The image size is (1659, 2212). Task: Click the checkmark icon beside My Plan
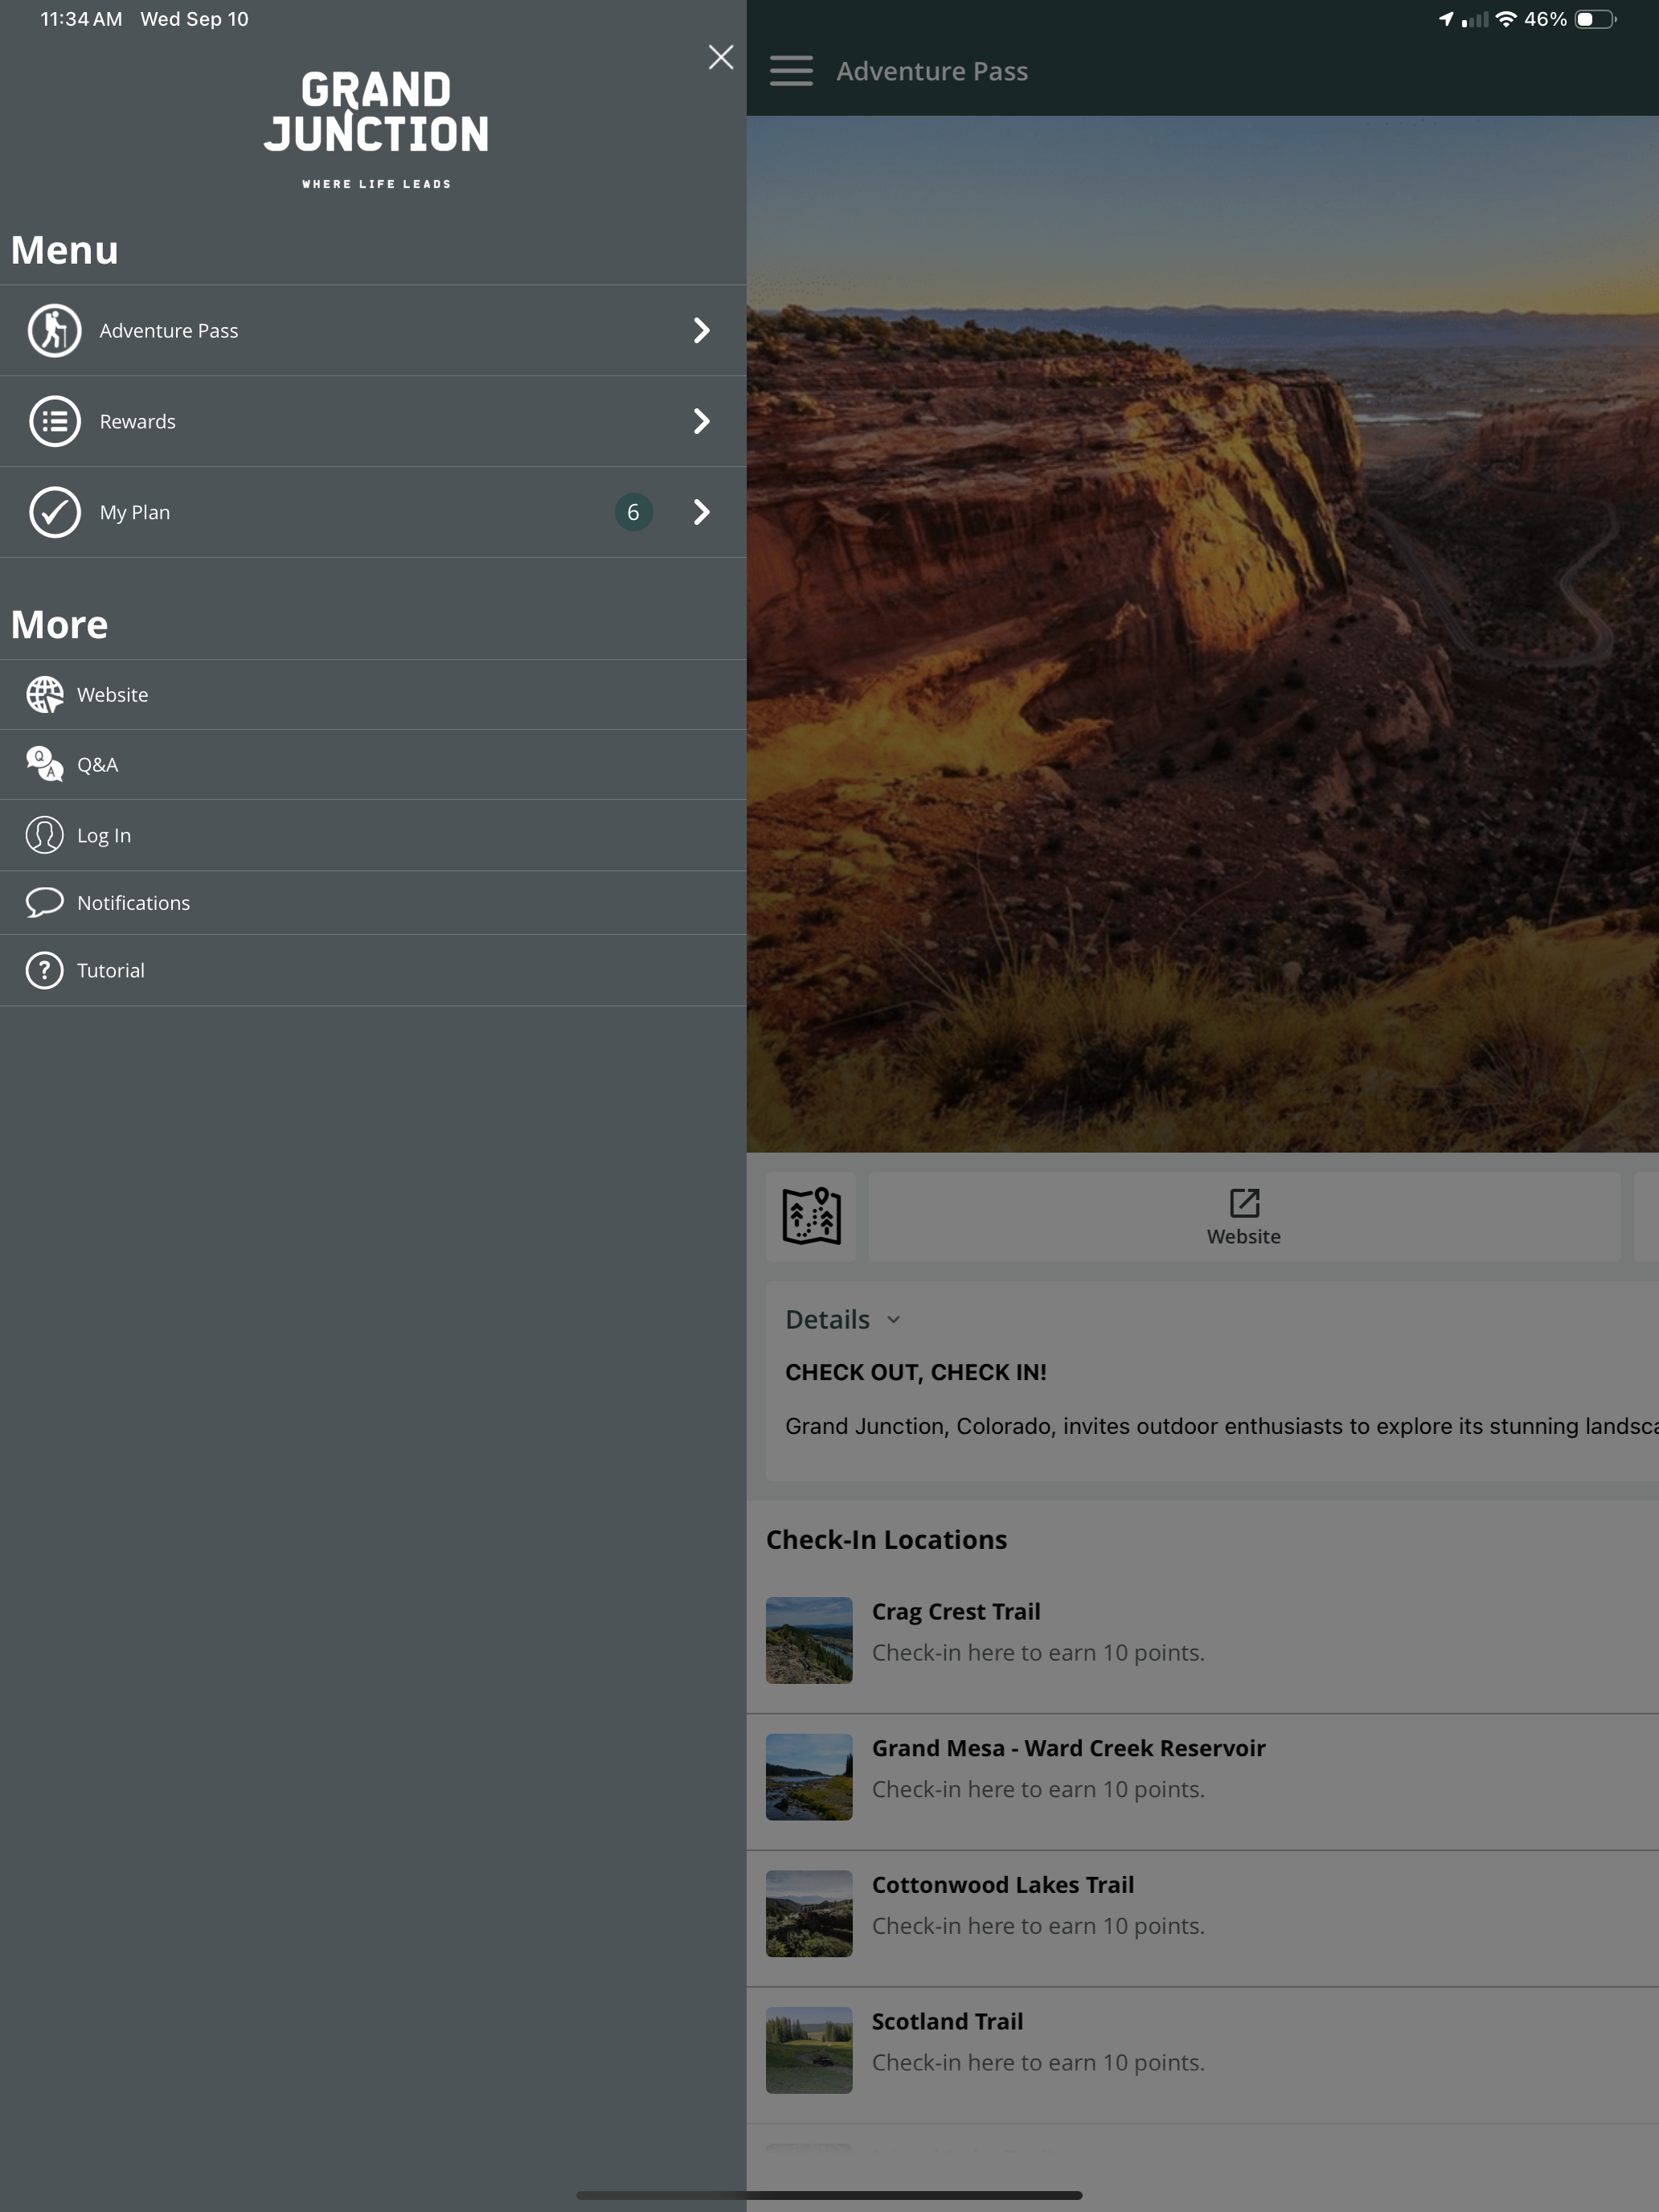(55, 512)
